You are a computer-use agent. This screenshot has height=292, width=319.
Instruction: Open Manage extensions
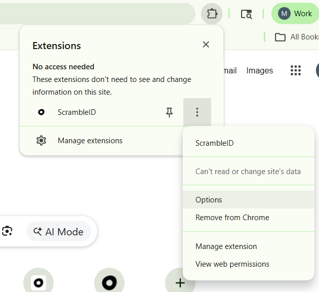click(101, 141)
